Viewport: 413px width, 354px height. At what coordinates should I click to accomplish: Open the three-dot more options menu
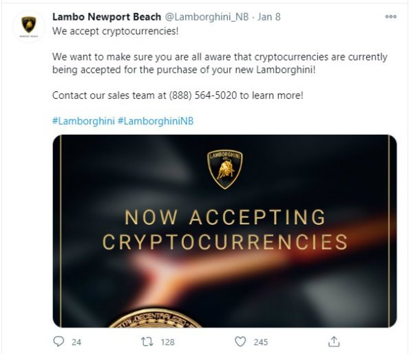[390, 16]
